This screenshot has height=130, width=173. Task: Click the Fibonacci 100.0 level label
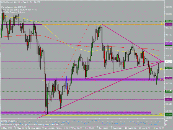162,114
